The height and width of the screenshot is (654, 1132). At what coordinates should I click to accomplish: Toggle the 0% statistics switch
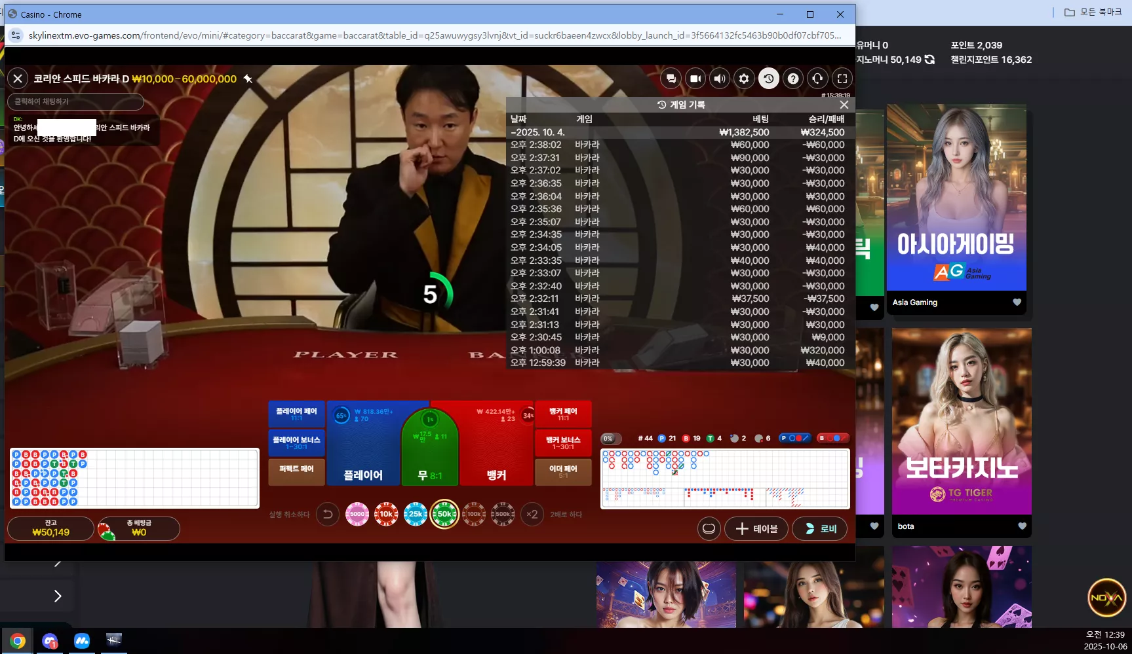[610, 439]
